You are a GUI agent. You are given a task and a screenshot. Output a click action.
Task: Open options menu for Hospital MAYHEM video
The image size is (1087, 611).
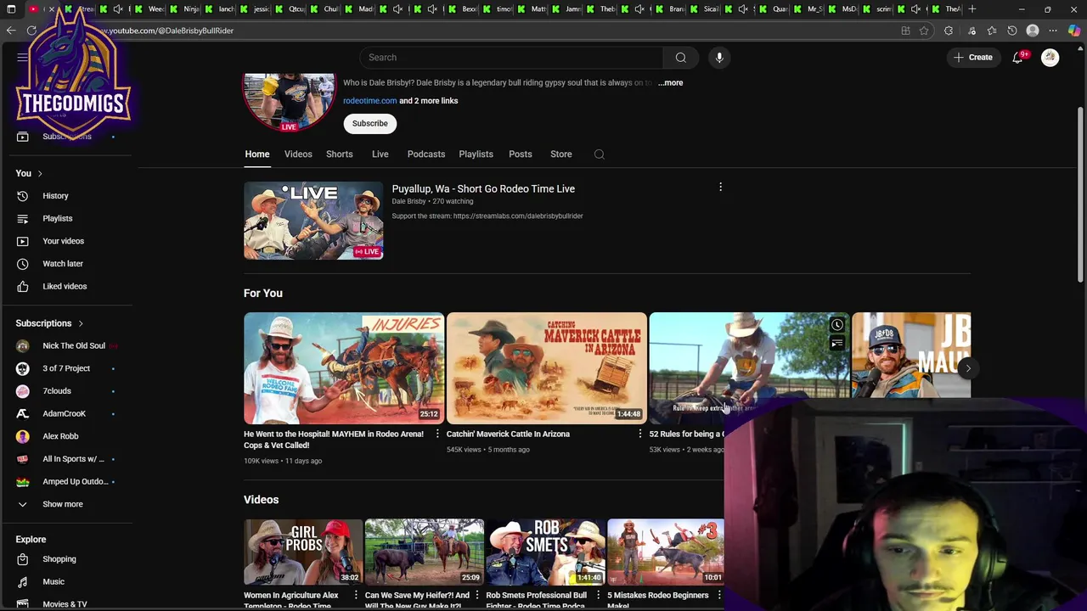click(x=437, y=434)
